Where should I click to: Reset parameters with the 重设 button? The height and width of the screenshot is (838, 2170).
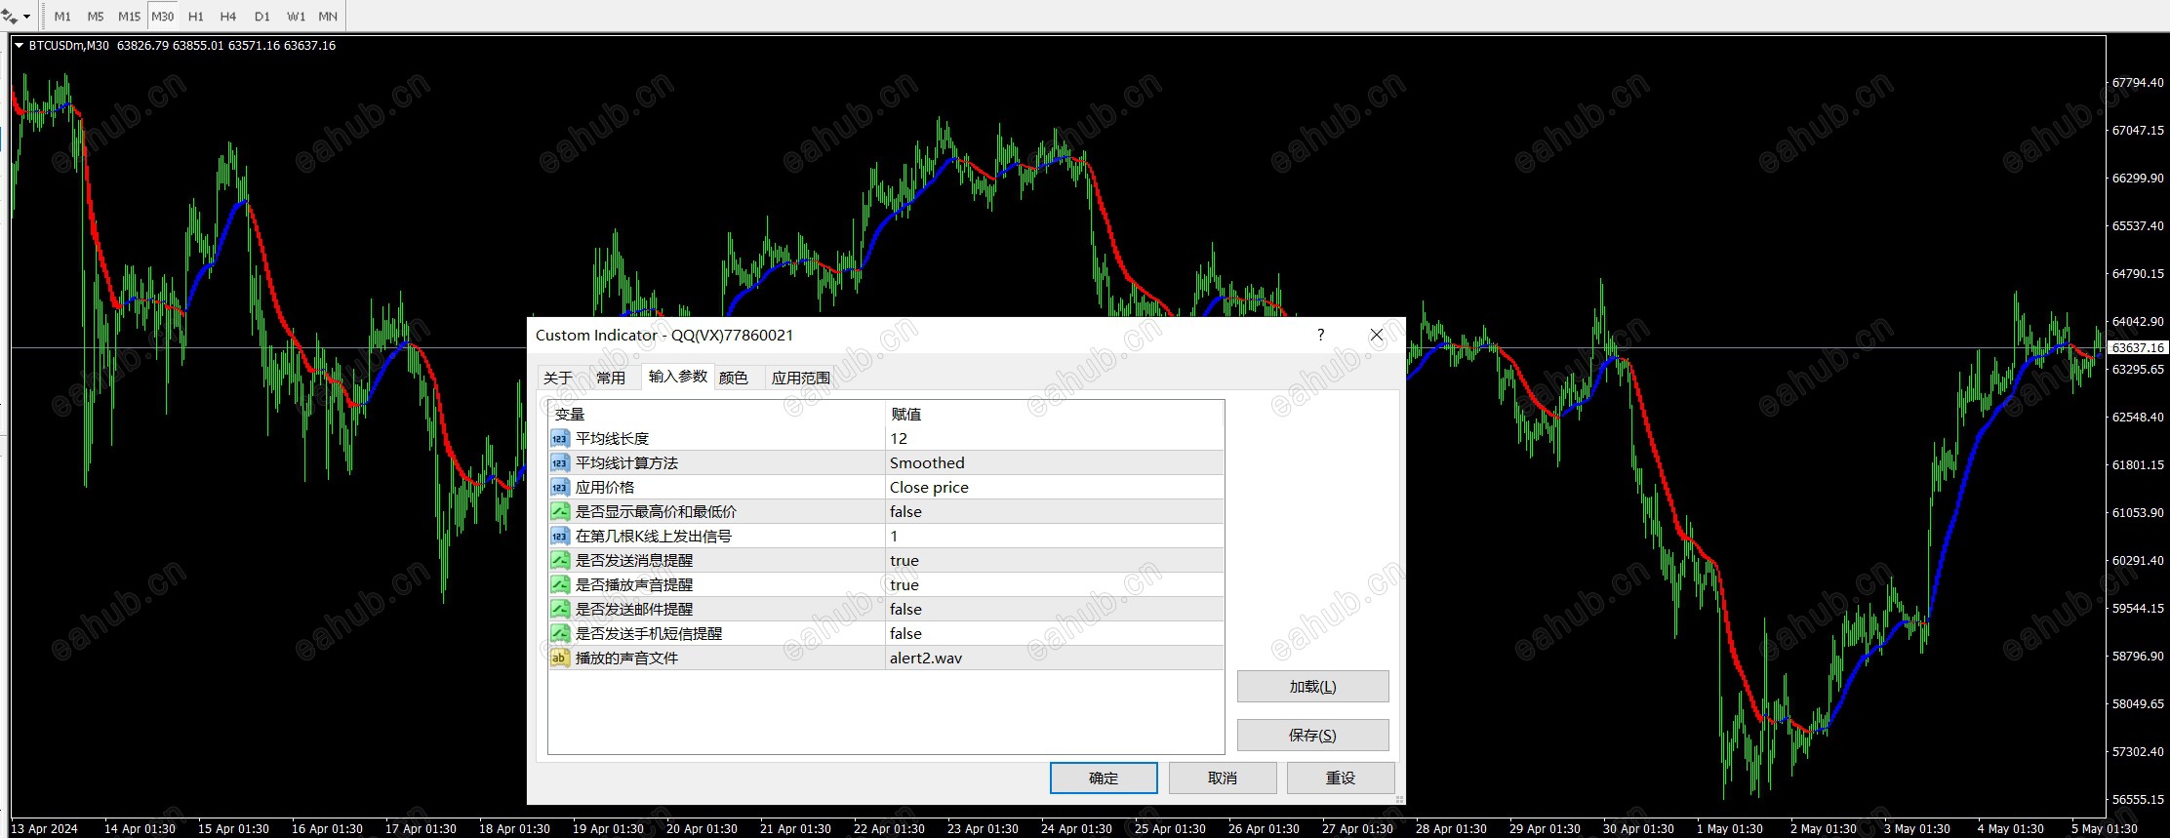(1341, 778)
